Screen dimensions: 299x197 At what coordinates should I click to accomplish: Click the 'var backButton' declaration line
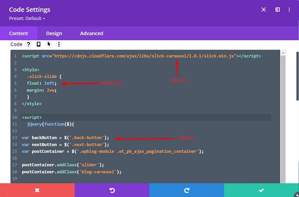tap(65, 138)
